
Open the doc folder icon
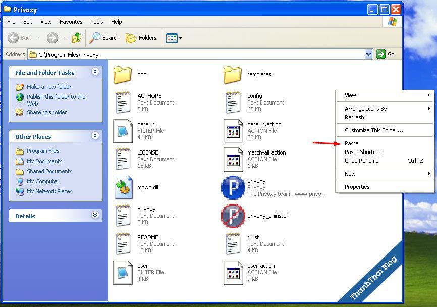point(123,75)
